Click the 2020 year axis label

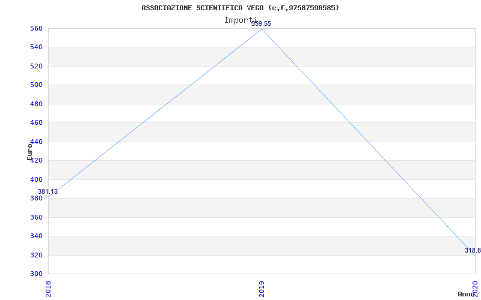pos(475,289)
